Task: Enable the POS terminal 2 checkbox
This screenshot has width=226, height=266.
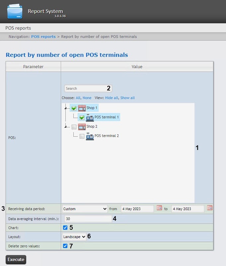Action: click(x=82, y=136)
